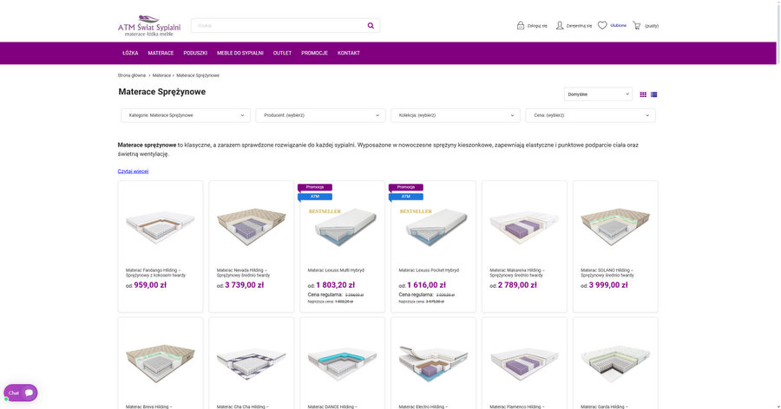Screen dimensions: 781x409
Task: Open Materac Electro Hilding product image
Action: [433, 363]
